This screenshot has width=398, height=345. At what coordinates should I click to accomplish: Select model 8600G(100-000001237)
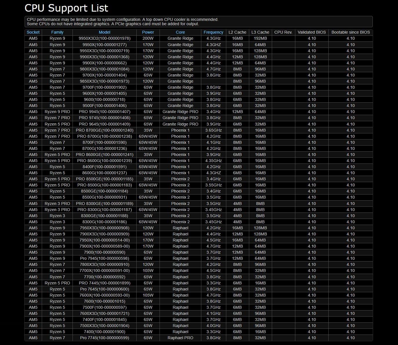point(104,173)
